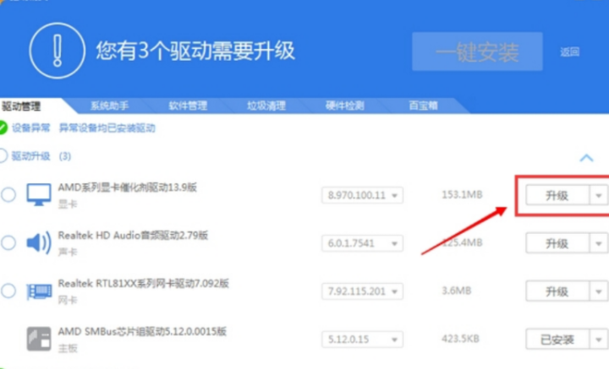Collapse the 驱动升级 section with chevron

tap(586, 157)
